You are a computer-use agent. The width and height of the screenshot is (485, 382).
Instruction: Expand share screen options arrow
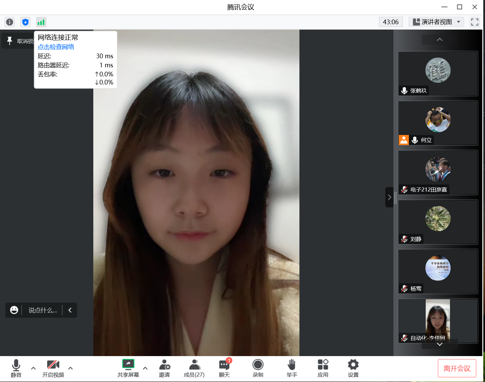click(x=145, y=368)
